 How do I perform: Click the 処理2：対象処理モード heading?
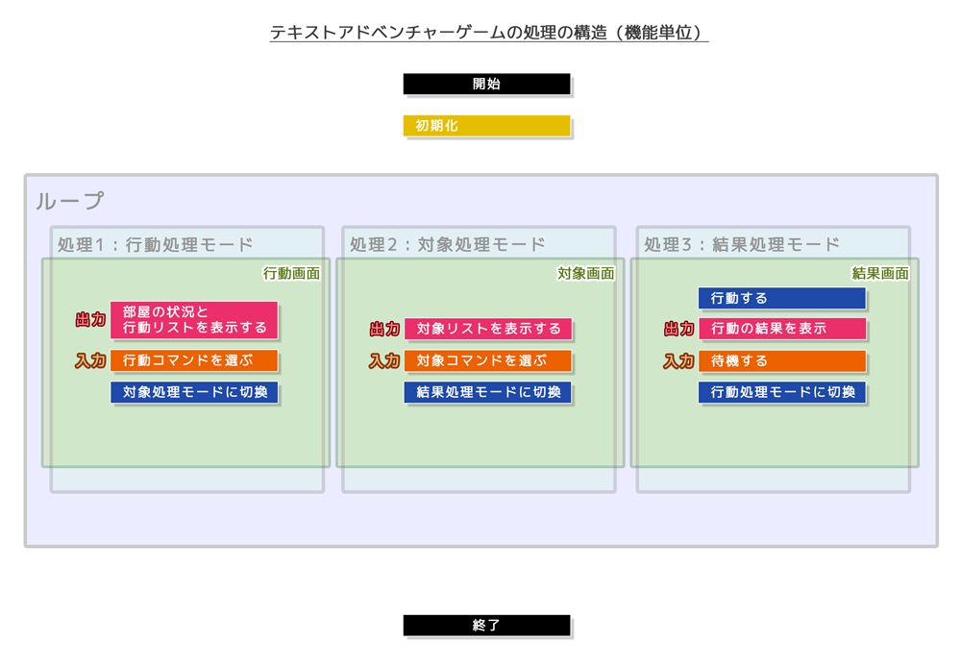[x=448, y=245]
